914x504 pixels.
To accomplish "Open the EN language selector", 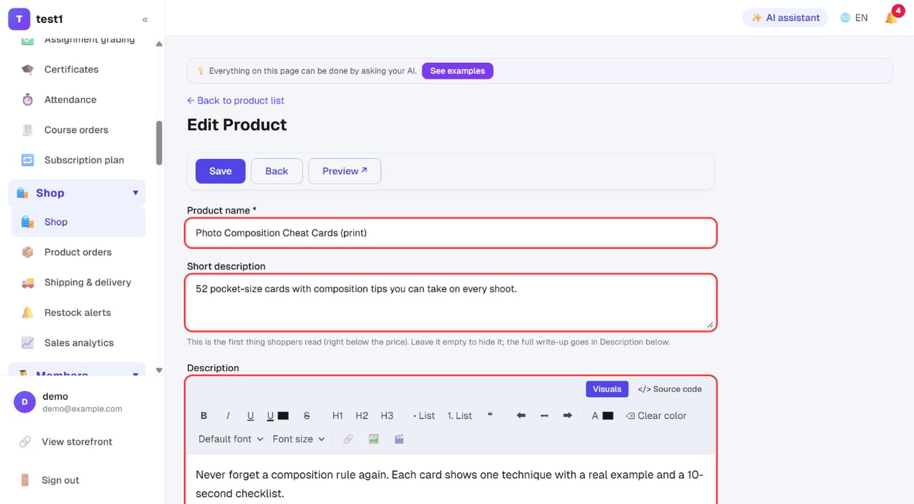I will [x=854, y=18].
